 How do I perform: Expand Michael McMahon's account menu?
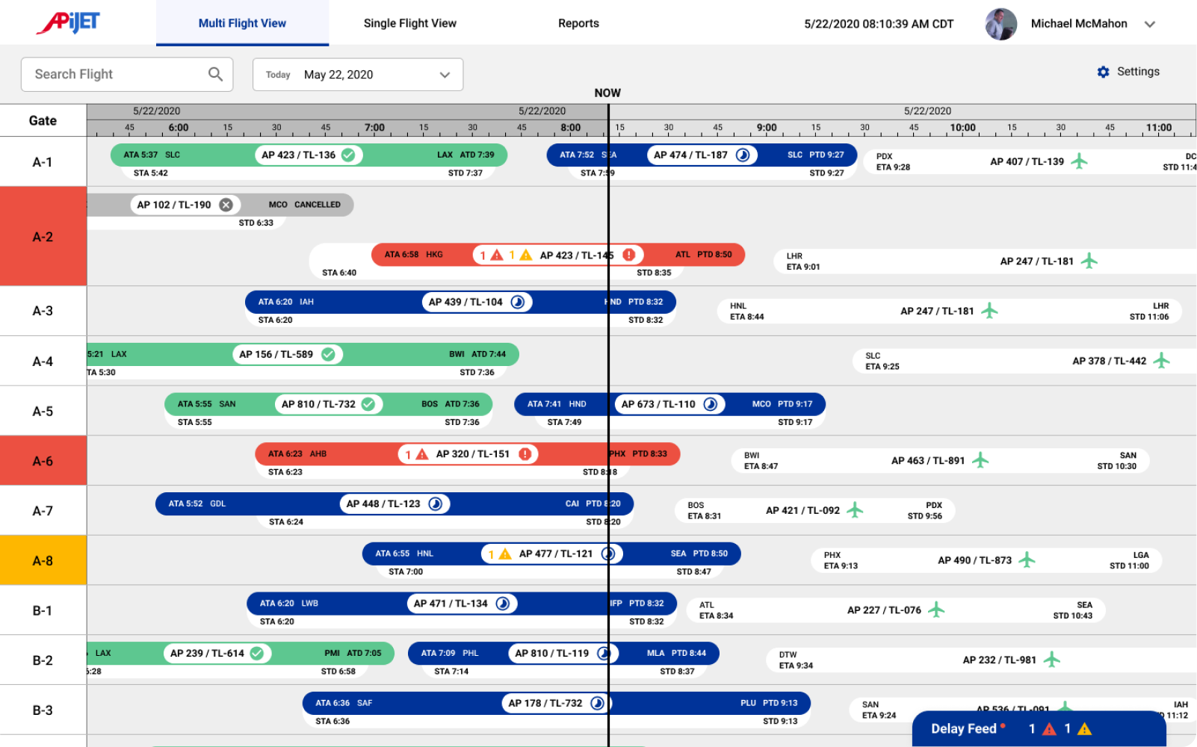tap(1151, 23)
